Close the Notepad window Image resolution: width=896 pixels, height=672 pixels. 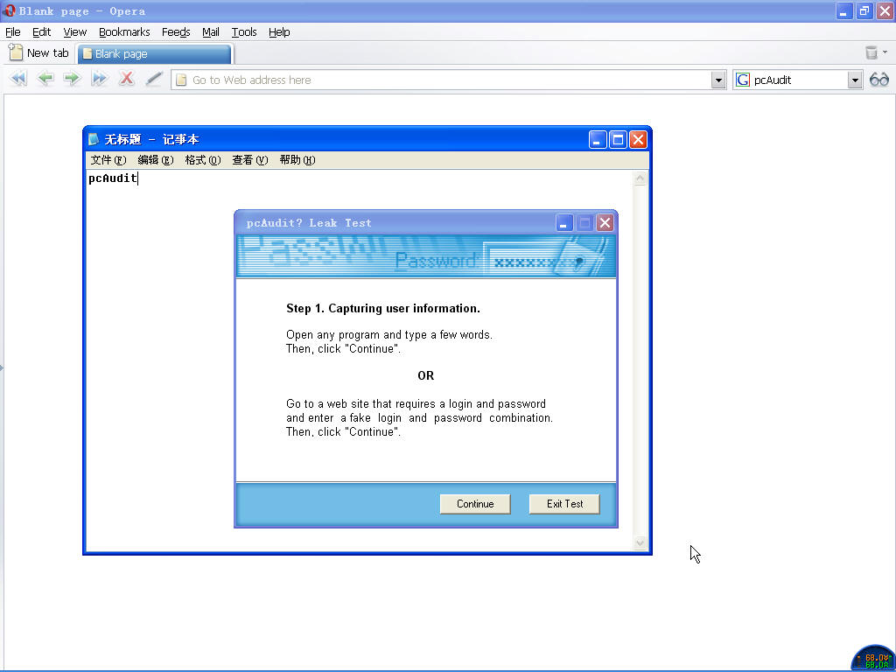click(638, 139)
